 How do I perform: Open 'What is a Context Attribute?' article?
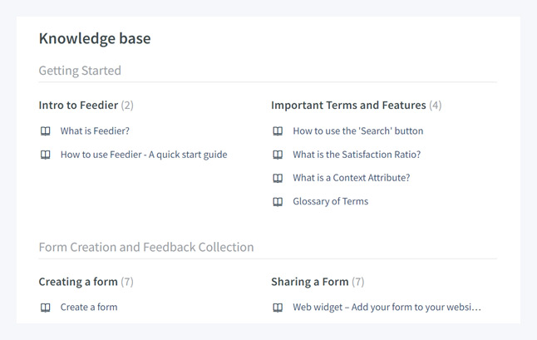pyautogui.click(x=351, y=178)
